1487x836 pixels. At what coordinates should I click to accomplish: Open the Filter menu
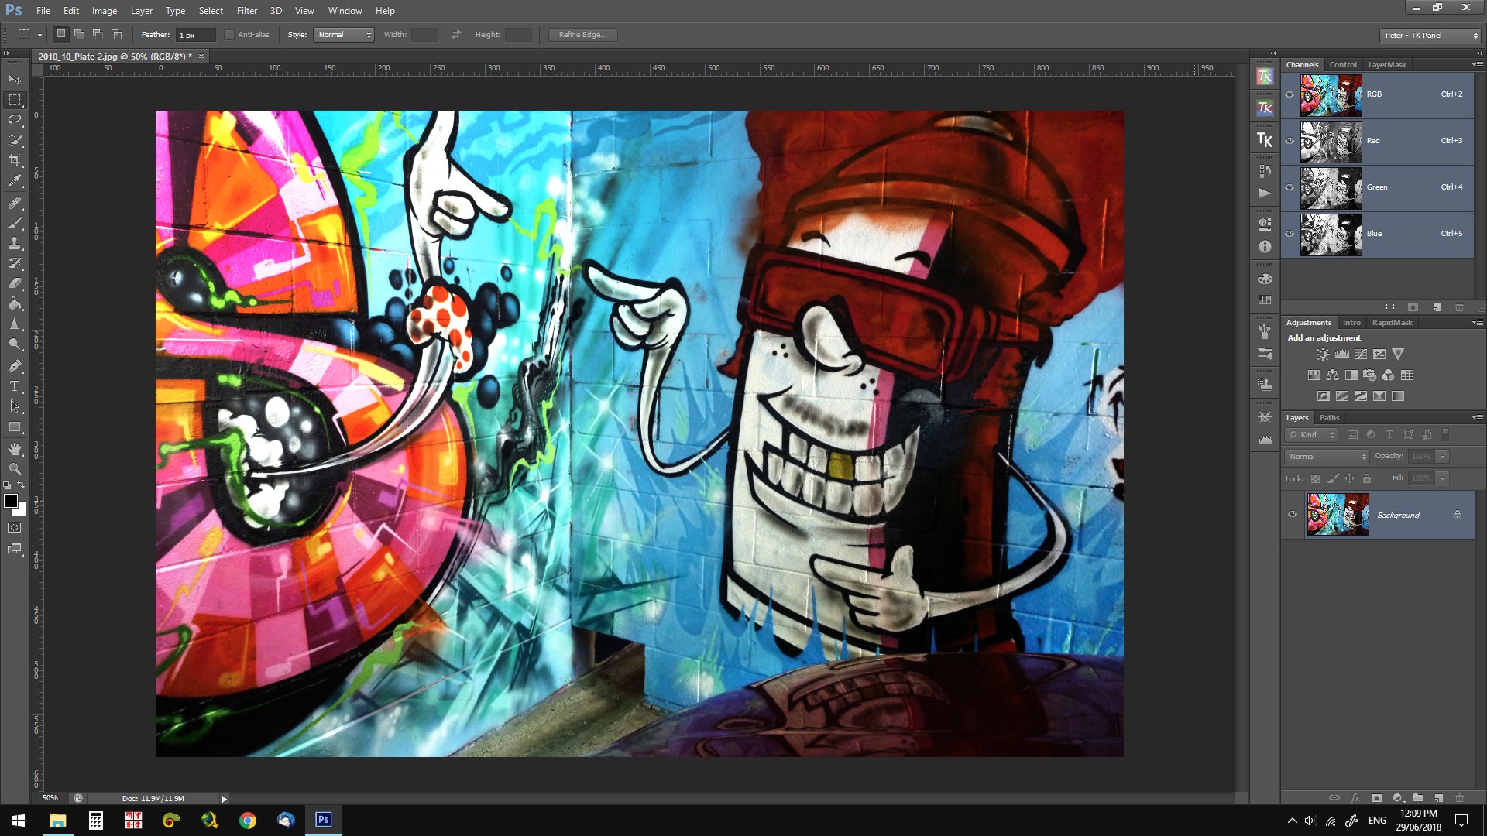247,11
